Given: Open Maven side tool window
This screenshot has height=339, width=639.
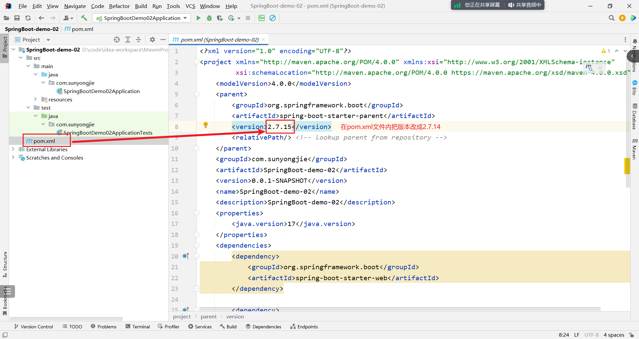Looking at the screenshot, I should (635, 149).
